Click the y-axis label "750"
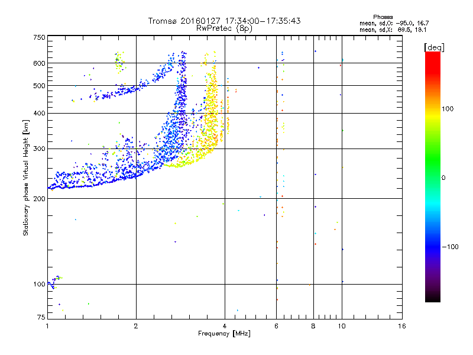473x355 pixels. click(39, 37)
